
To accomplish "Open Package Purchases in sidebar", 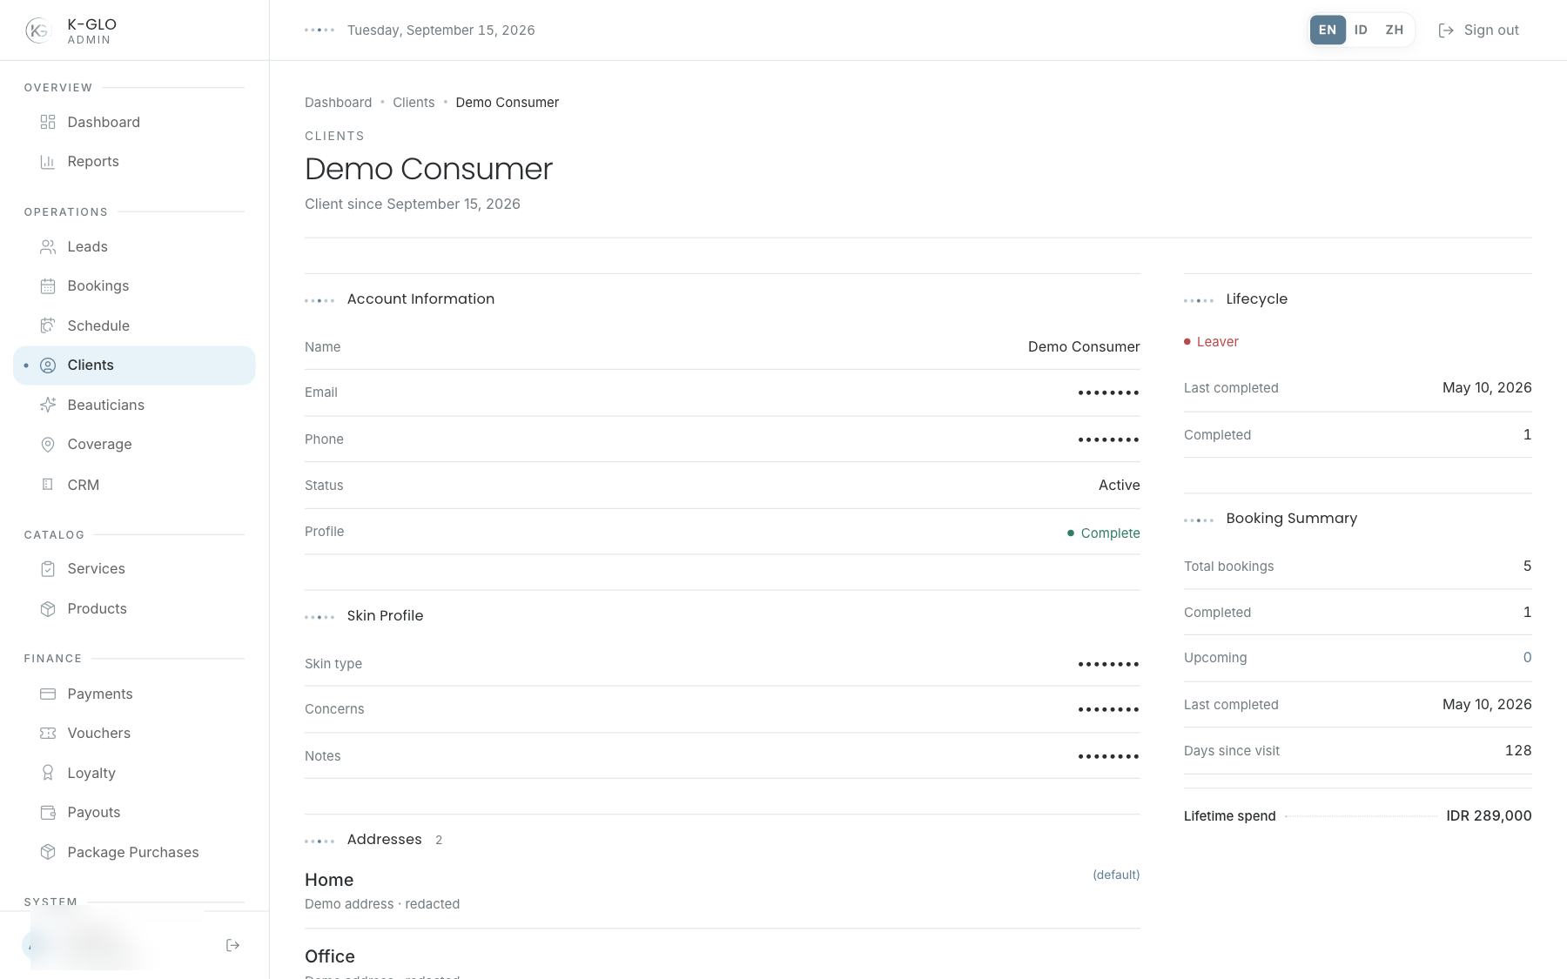I will coord(134,852).
